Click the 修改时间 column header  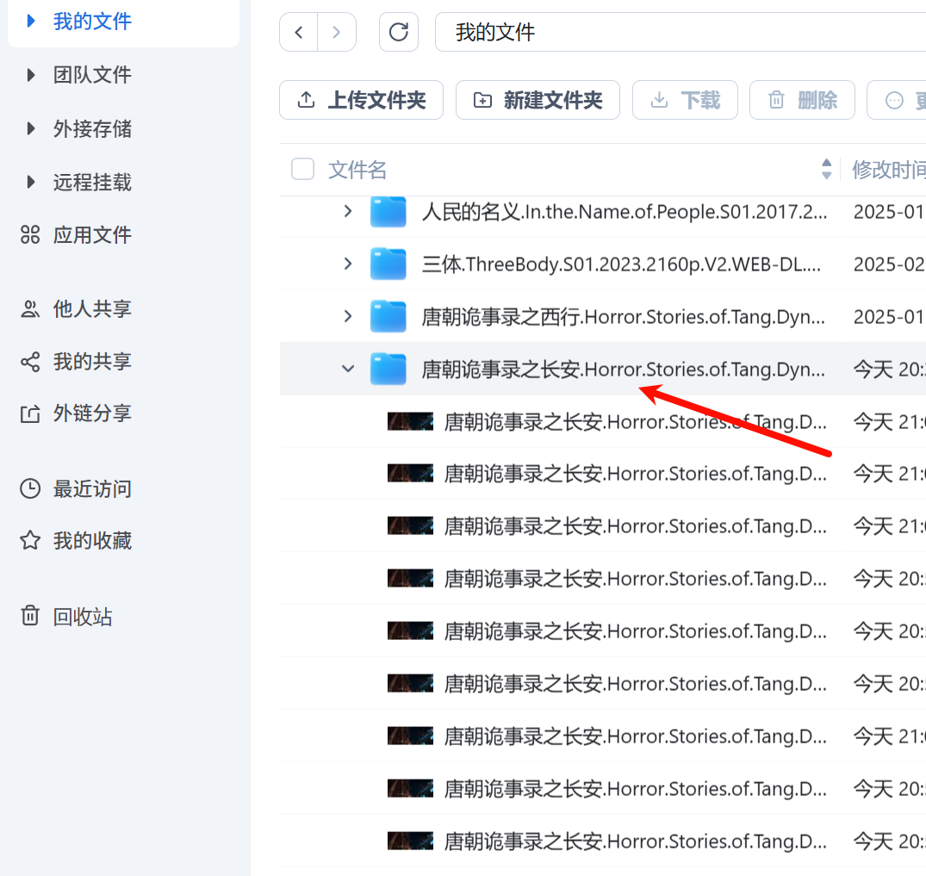coord(888,170)
